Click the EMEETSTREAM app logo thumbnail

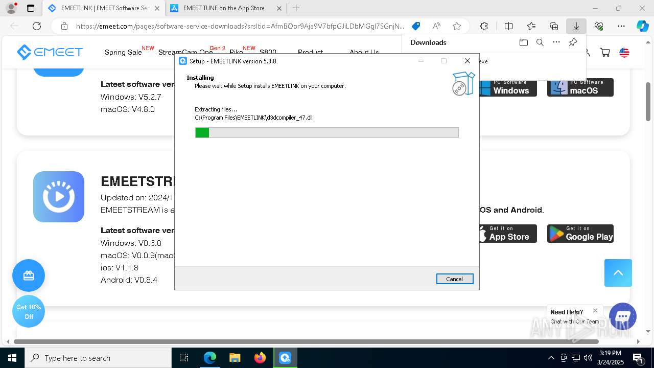pyautogui.click(x=59, y=197)
